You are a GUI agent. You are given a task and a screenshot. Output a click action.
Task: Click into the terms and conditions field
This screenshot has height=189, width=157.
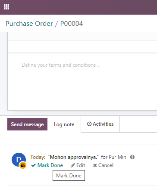pyautogui.click(x=82, y=82)
